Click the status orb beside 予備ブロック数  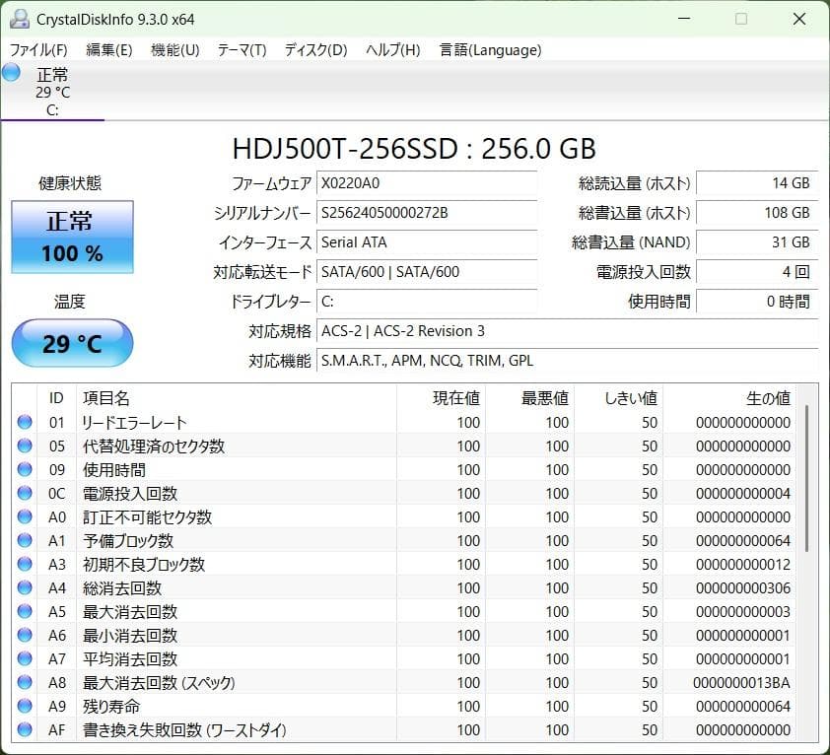click(25, 540)
